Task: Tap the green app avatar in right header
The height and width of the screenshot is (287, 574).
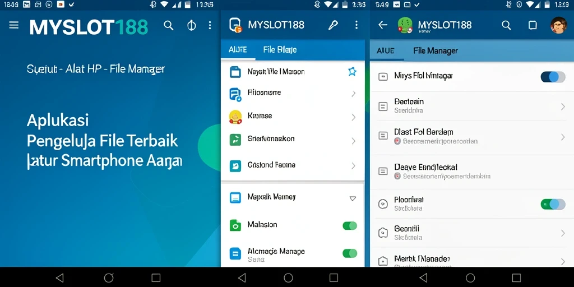Action: pyautogui.click(x=405, y=25)
